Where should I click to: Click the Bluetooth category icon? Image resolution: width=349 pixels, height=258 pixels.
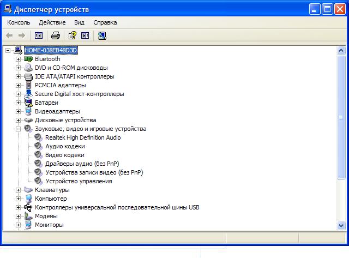(28, 59)
